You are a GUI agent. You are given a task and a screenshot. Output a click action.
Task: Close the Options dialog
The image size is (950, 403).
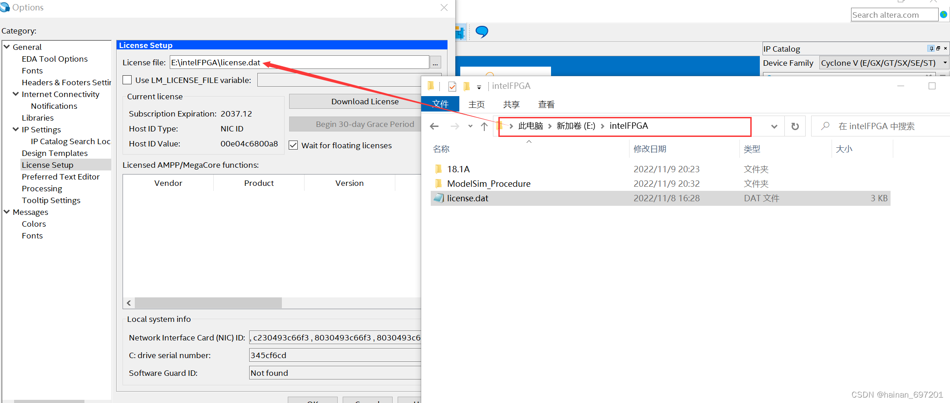(444, 8)
